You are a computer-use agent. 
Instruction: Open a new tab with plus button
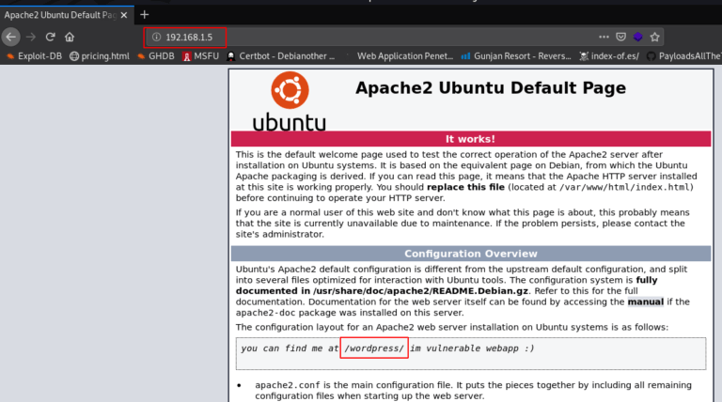tap(144, 14)
